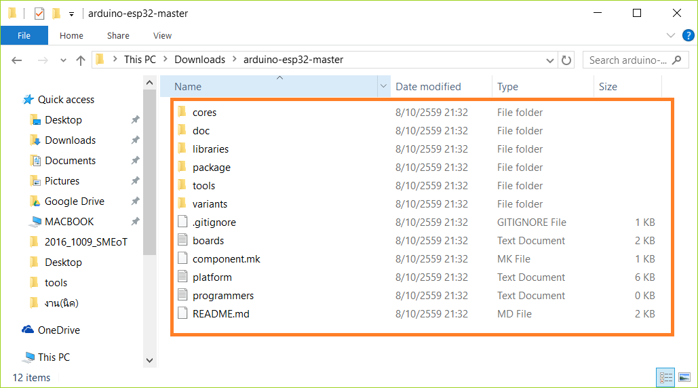Screen dimensions: 698x388
Task: Select the README.md file icon
Action: [x=182, y=313]
